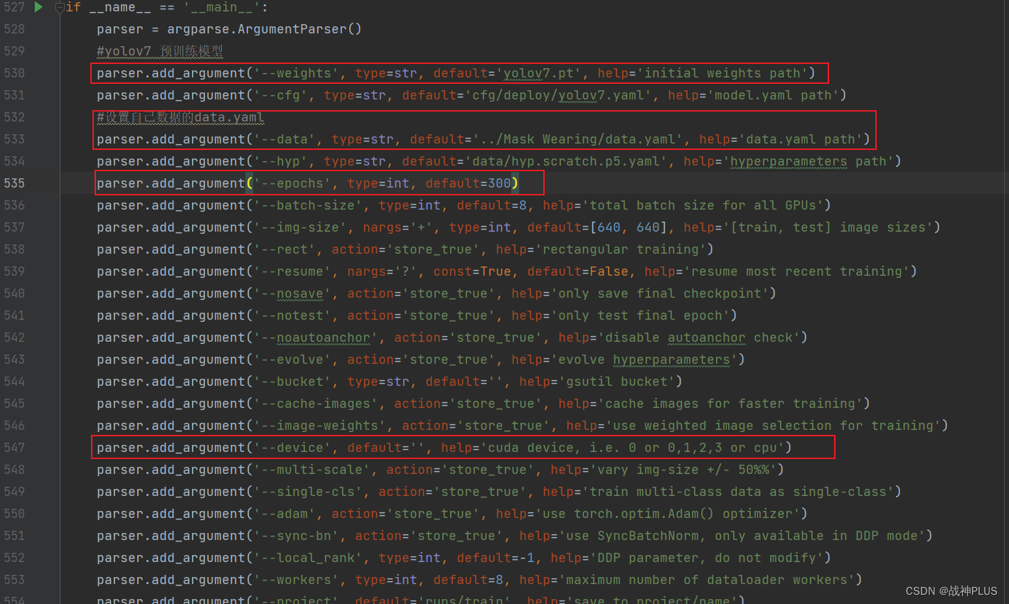Click the 'cfg/deploy/yolov7.yaml' string
The width and height of the screenshot is (1009, 604).
coord(558,95)
